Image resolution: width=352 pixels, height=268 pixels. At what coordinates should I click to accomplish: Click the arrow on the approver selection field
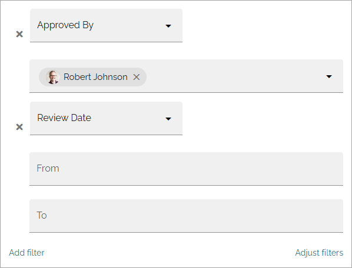coord(329,76)
